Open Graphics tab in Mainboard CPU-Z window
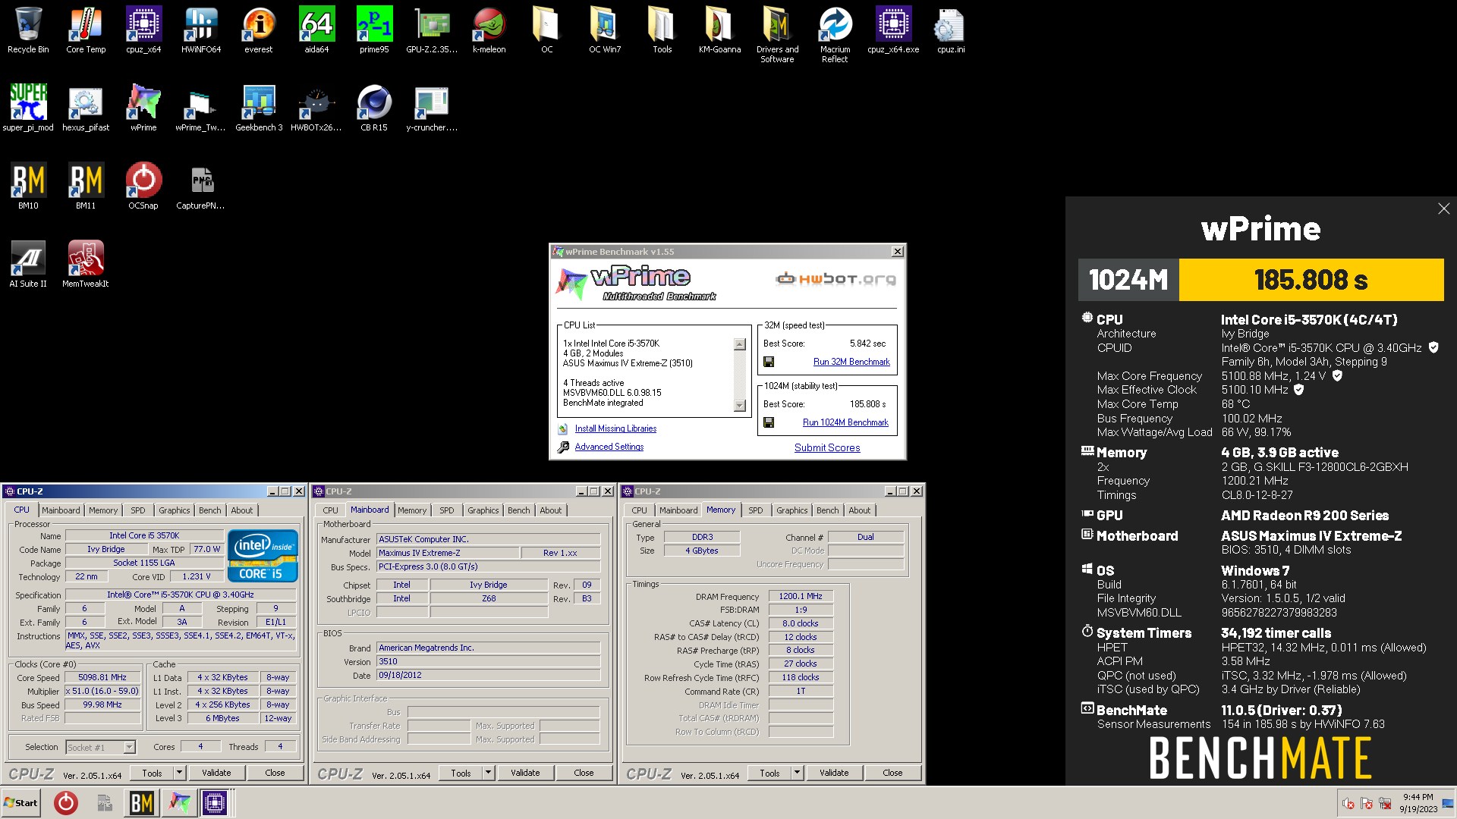Screen dimensions: 1457x819 (x=483, y=510)
